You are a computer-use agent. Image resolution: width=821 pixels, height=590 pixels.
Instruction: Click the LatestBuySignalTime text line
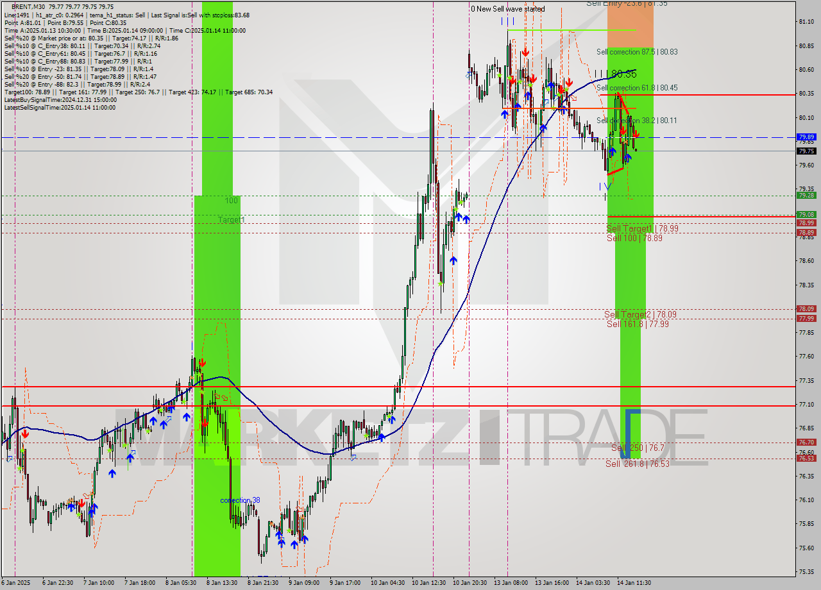(60, 100)
